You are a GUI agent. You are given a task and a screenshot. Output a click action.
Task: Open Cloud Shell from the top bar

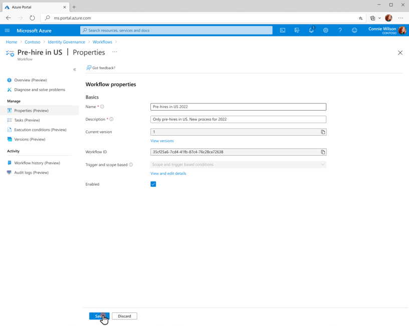[283, 31]
